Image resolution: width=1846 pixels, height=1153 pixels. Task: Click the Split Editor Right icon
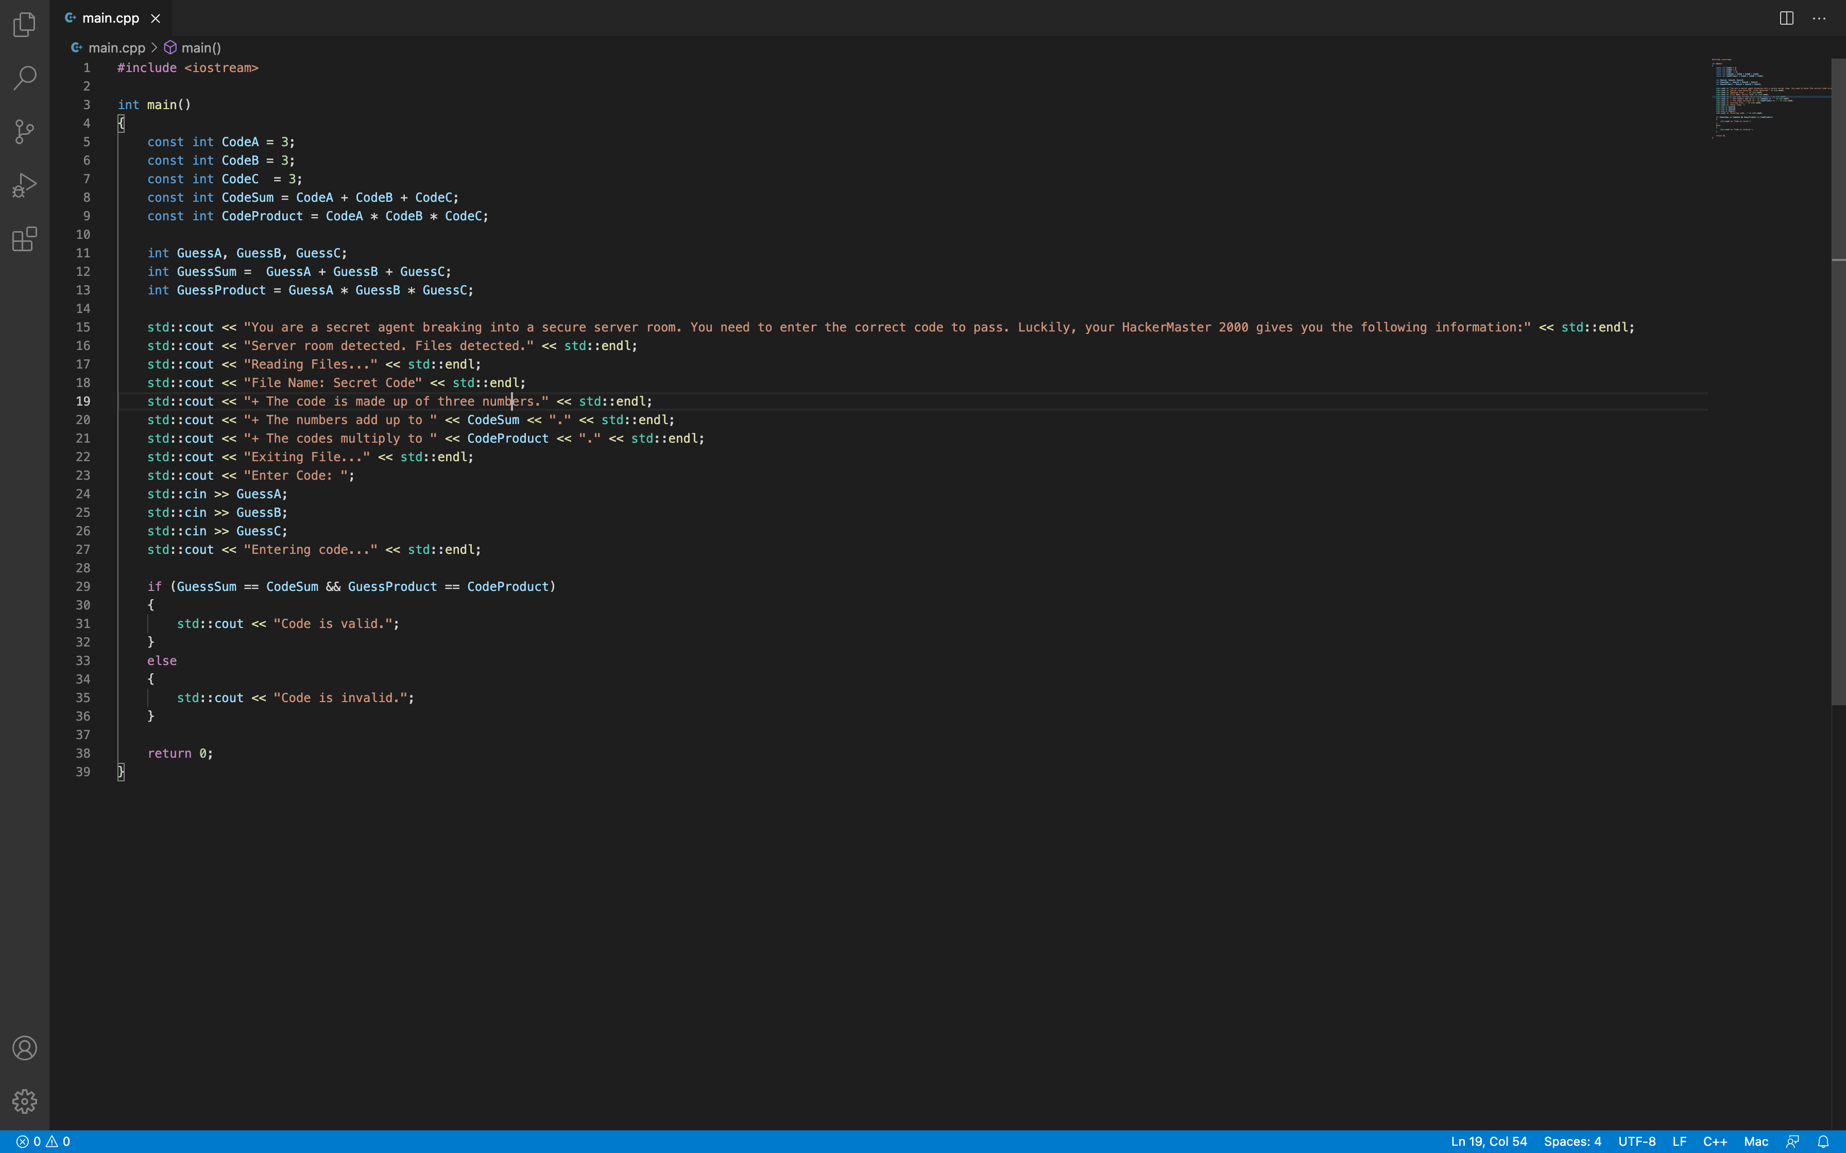(1786, 19)
